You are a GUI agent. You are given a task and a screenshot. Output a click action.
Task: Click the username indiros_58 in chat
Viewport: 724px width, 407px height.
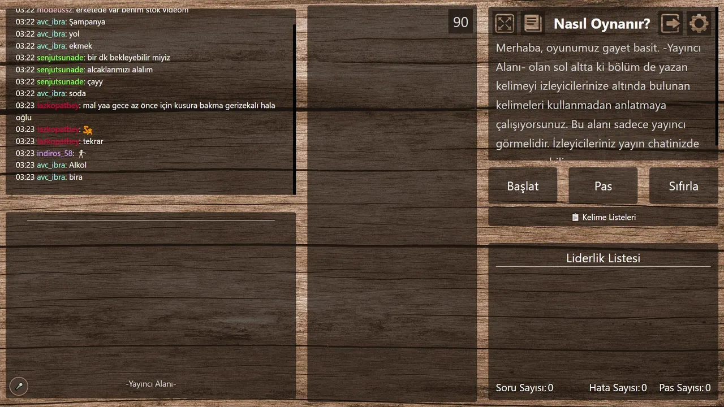point(55,153)
